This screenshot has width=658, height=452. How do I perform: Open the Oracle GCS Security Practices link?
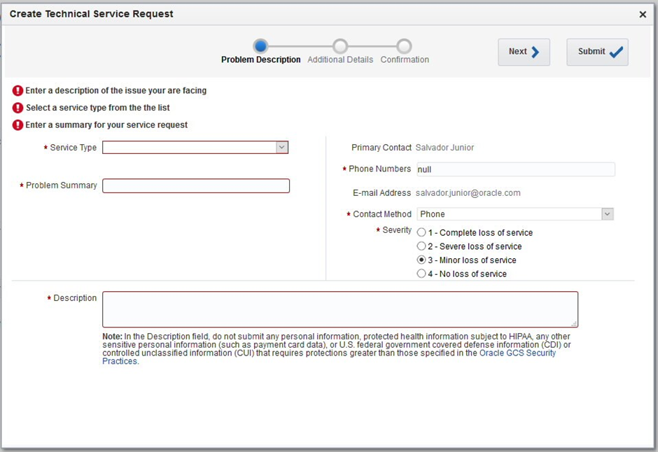pyautogui.click(x=517, y=353)
